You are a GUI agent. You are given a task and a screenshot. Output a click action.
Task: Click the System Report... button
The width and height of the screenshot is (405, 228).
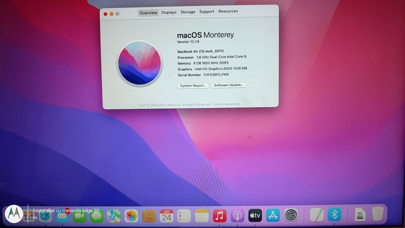tap(193, 86)
